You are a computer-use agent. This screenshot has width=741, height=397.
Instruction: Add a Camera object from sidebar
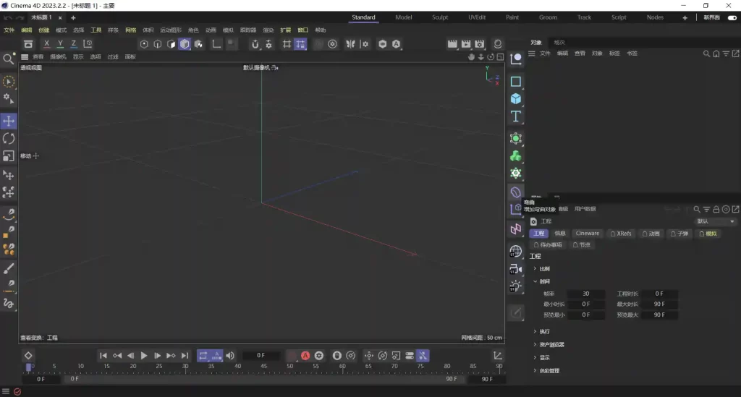click(516, 268)
